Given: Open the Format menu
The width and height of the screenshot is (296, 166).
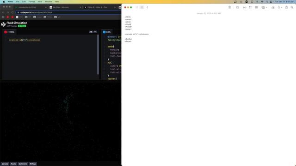Looking at the screenshot, I should (31, 2).
